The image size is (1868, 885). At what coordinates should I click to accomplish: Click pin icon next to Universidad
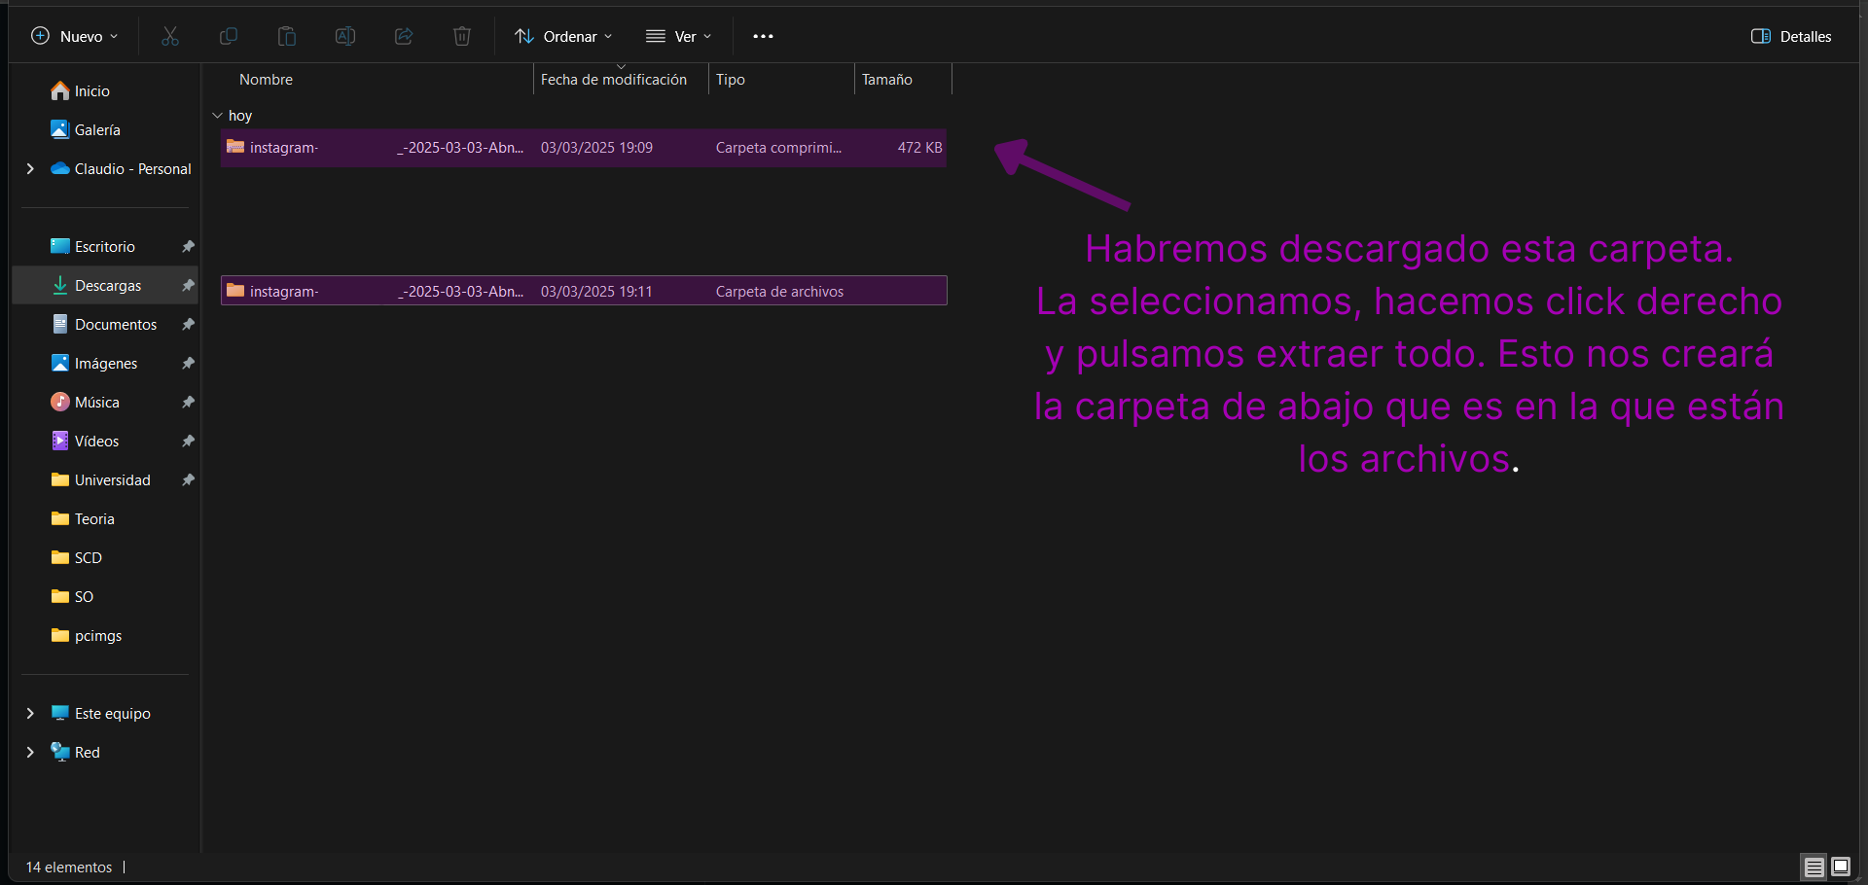[188, 479]
